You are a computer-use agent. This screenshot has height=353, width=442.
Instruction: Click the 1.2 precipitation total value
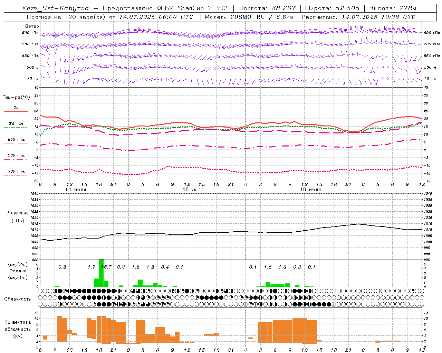coord(150,267)
